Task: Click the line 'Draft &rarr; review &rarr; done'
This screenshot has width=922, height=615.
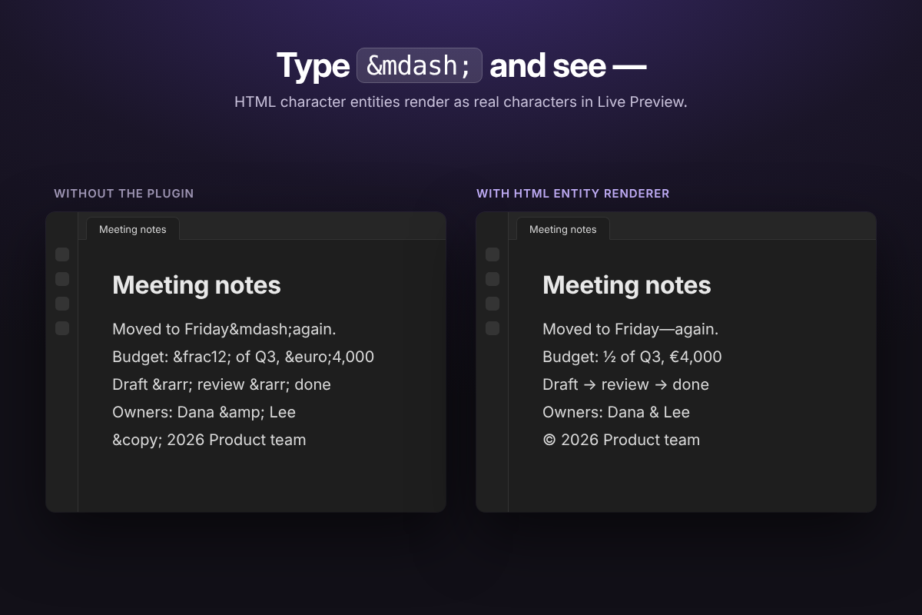Action: (221, 384)
